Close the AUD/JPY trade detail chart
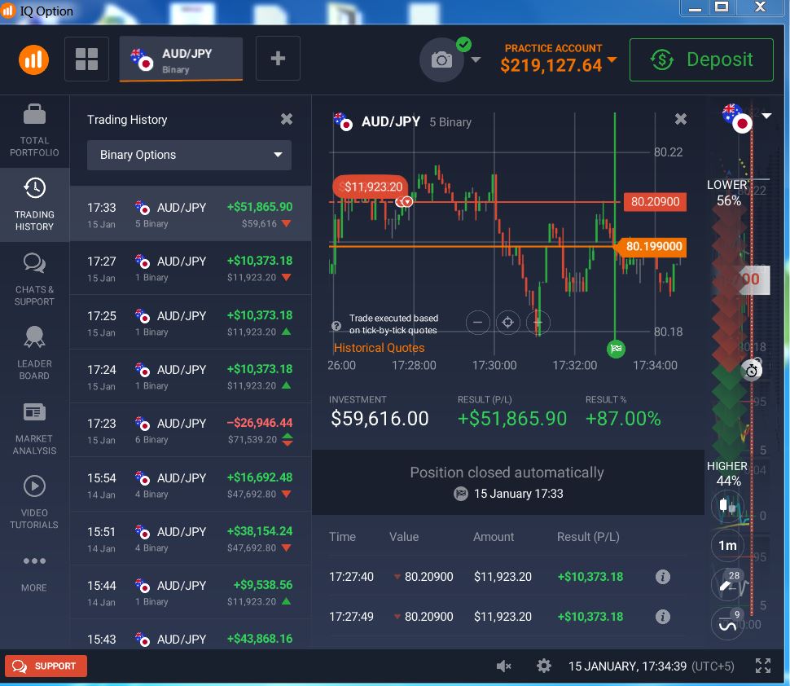 click(x=681, y=119)
